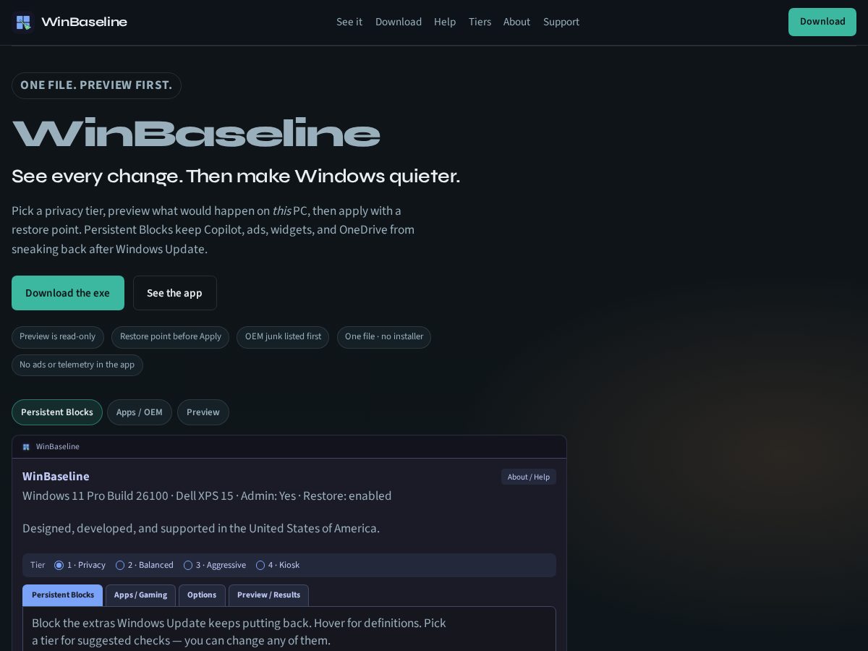Viewport: 868px width, 651px height.
Task: Click the Tier label in the tier bar
Action: point(38,565)
